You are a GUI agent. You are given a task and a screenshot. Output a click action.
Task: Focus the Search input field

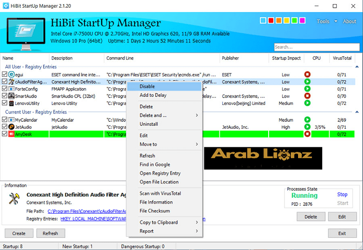pos(317,47)
